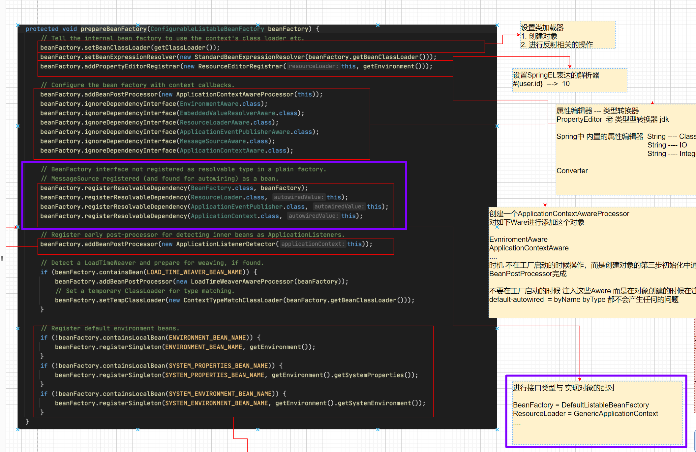Viewport: 696px width, 452px height.
Task: Click the 'EvnriromentAware' note line
Action: [x=518, y=240]
